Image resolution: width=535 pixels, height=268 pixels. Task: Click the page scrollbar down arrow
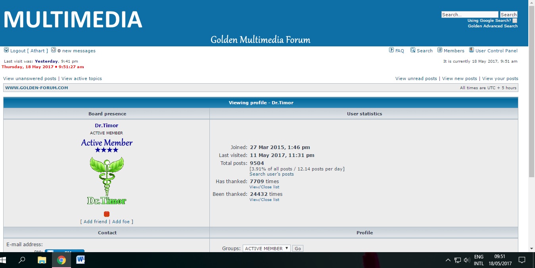click(x=531, y=249)
